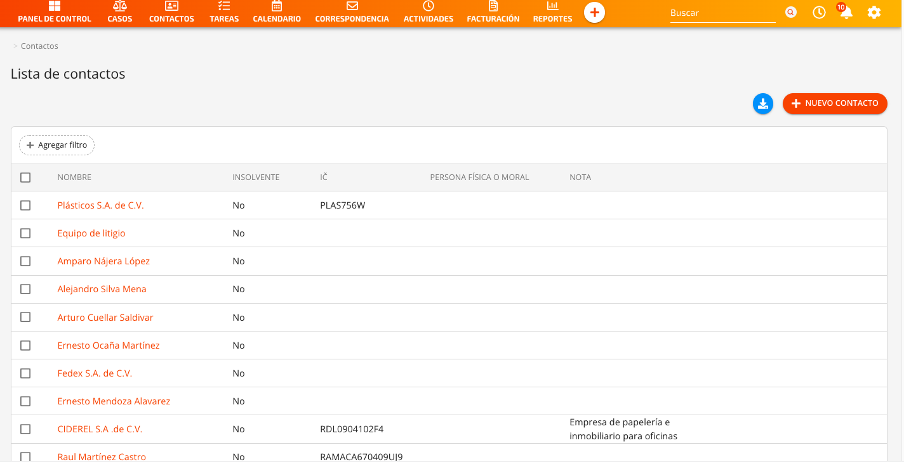Screen dimensions: 904x464
Task: Check the CIDEREL S.A .de C.V. row
Action: (25, 429)
